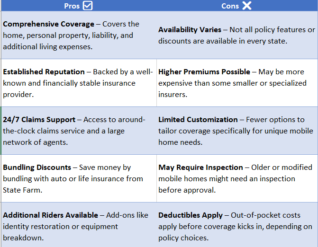Viewport: 318px width, 247px height.
Task: Select the Established Reputation cell
Action: click(x=79, y=83)
